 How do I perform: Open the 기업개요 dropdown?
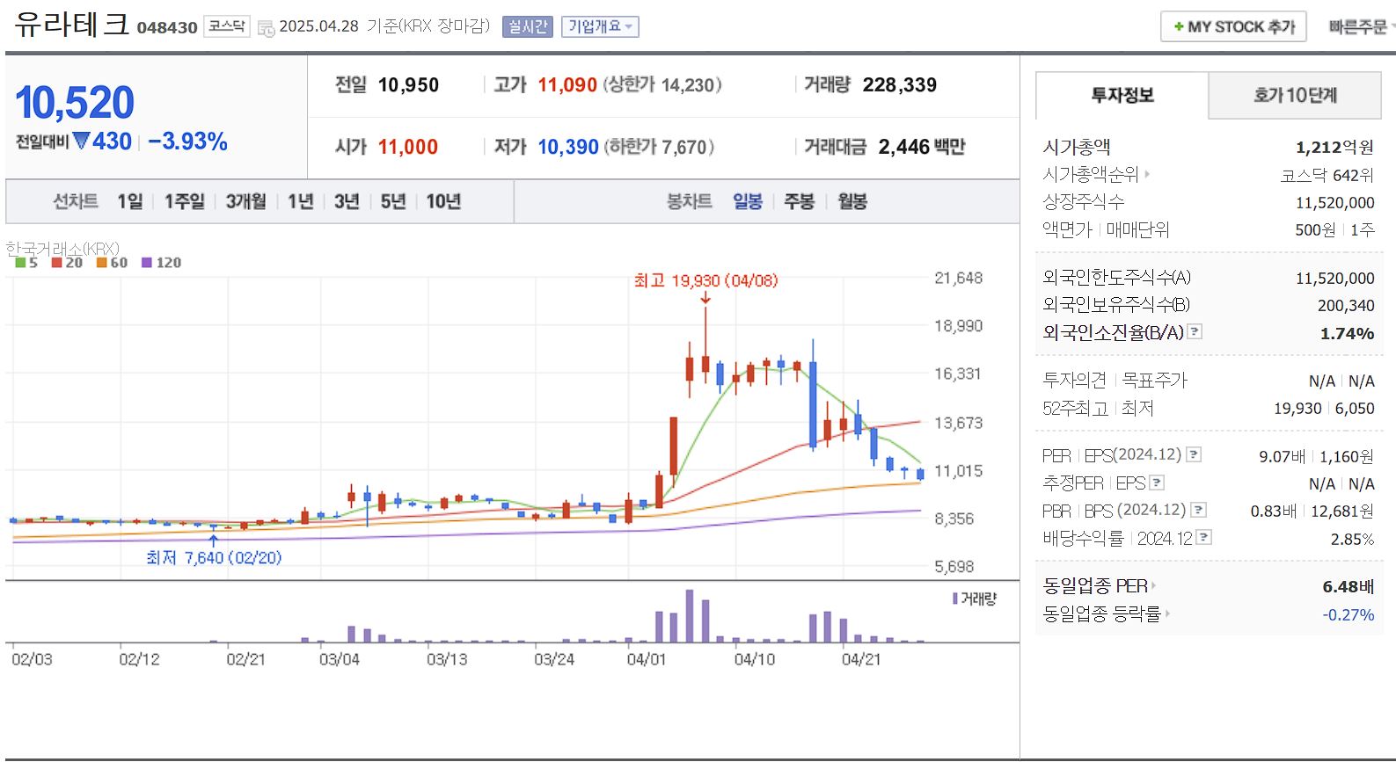click(600, 27)
